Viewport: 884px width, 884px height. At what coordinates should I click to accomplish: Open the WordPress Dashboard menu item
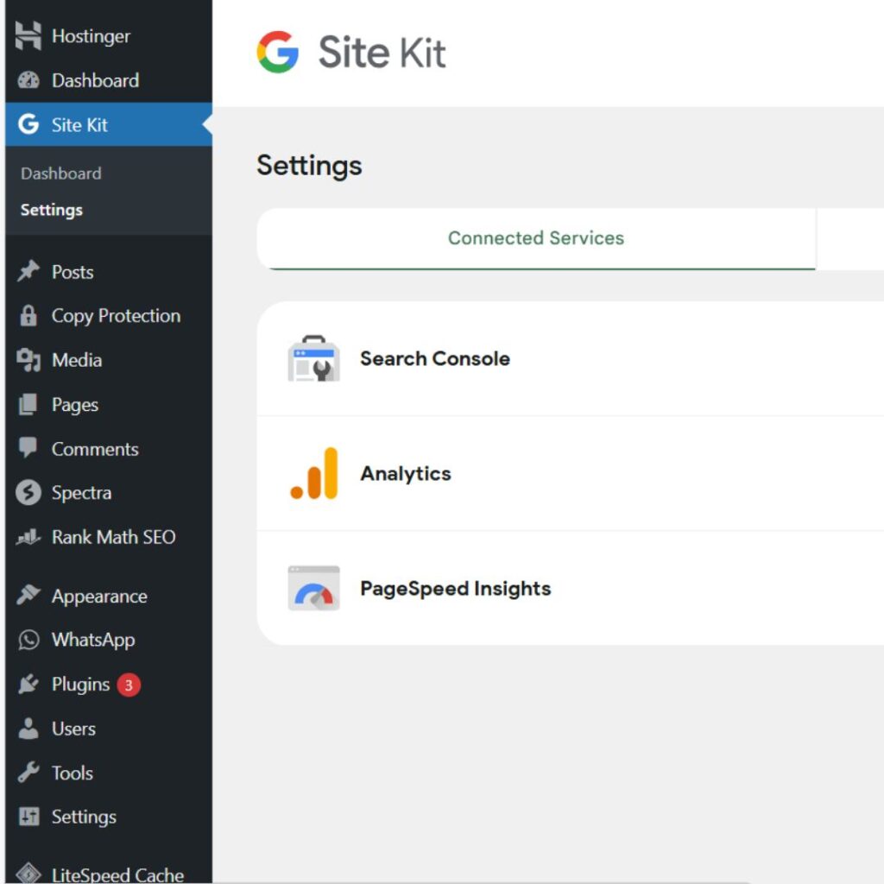coord(109,80)
